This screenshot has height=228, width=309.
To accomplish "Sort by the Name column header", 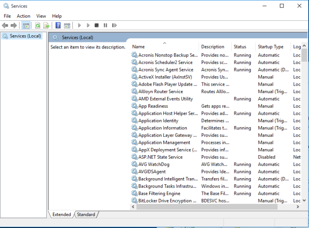I will (x=165, y=47).
